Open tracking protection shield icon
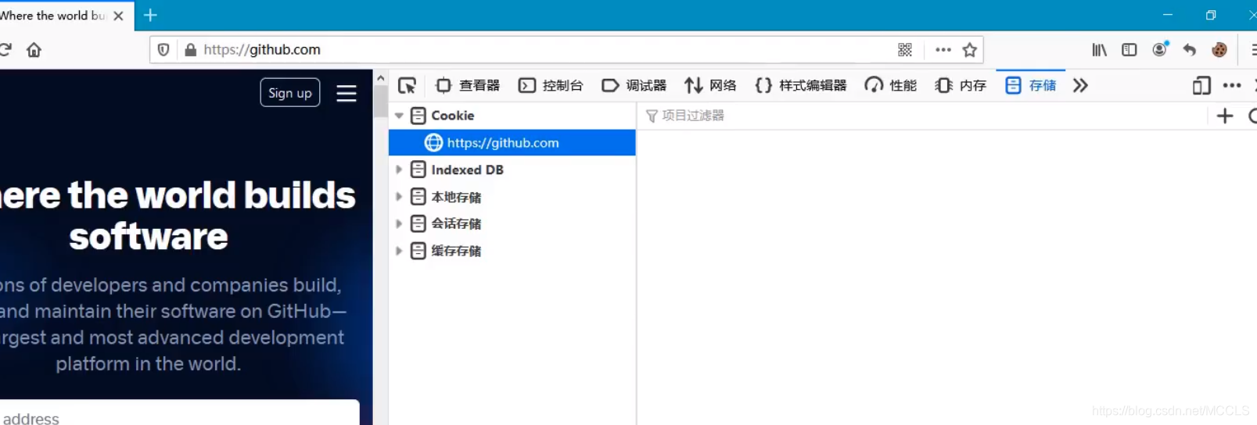This screenshot has height=425, width=1257. pos(163,50)
